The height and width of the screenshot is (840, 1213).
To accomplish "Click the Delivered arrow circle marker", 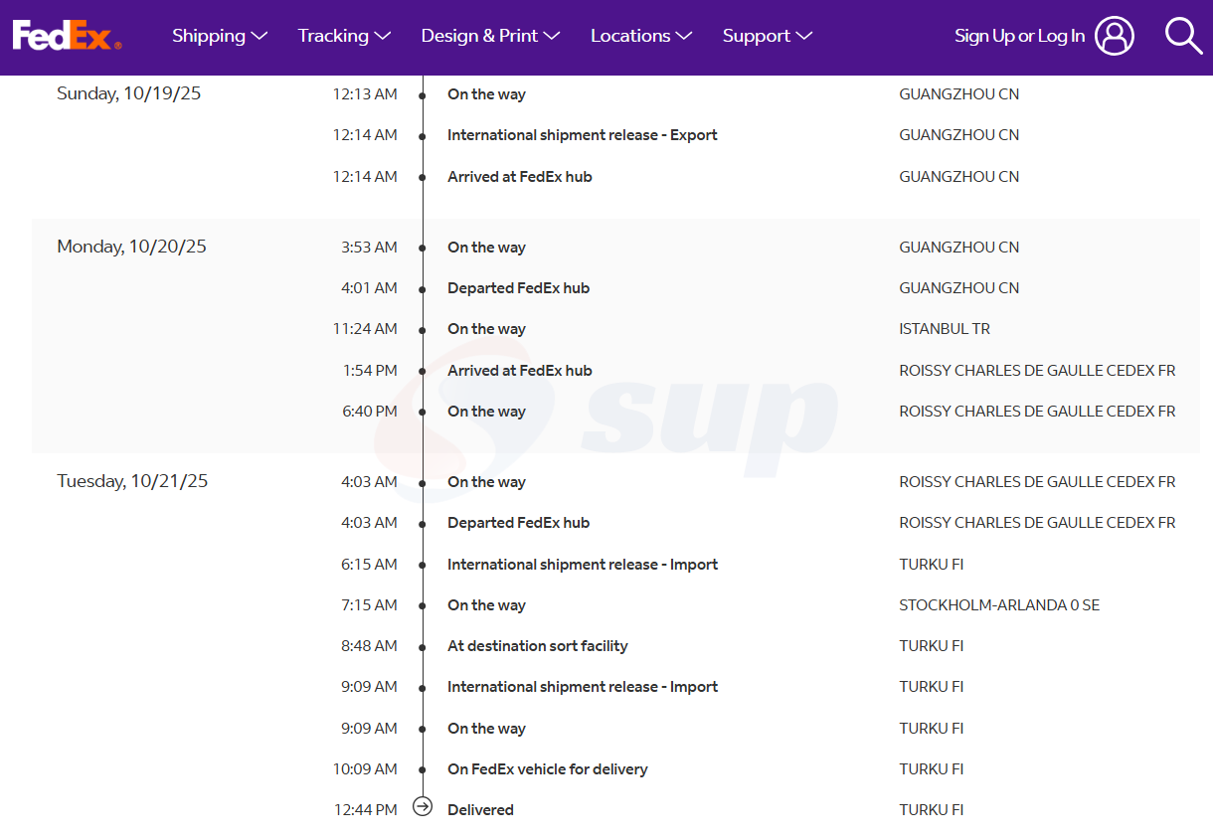I will (423, 806).
